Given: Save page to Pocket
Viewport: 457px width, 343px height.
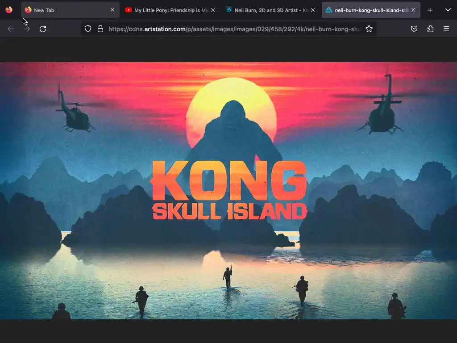Looking at the screenshot, I should pyautogui.click(x=414, y=29).
